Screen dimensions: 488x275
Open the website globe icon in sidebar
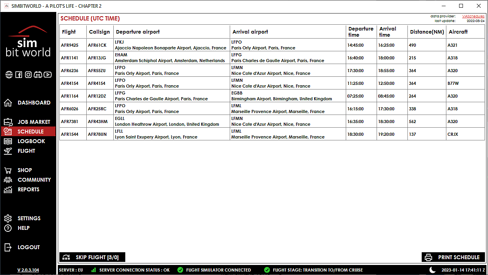click(x=9, y=75)
